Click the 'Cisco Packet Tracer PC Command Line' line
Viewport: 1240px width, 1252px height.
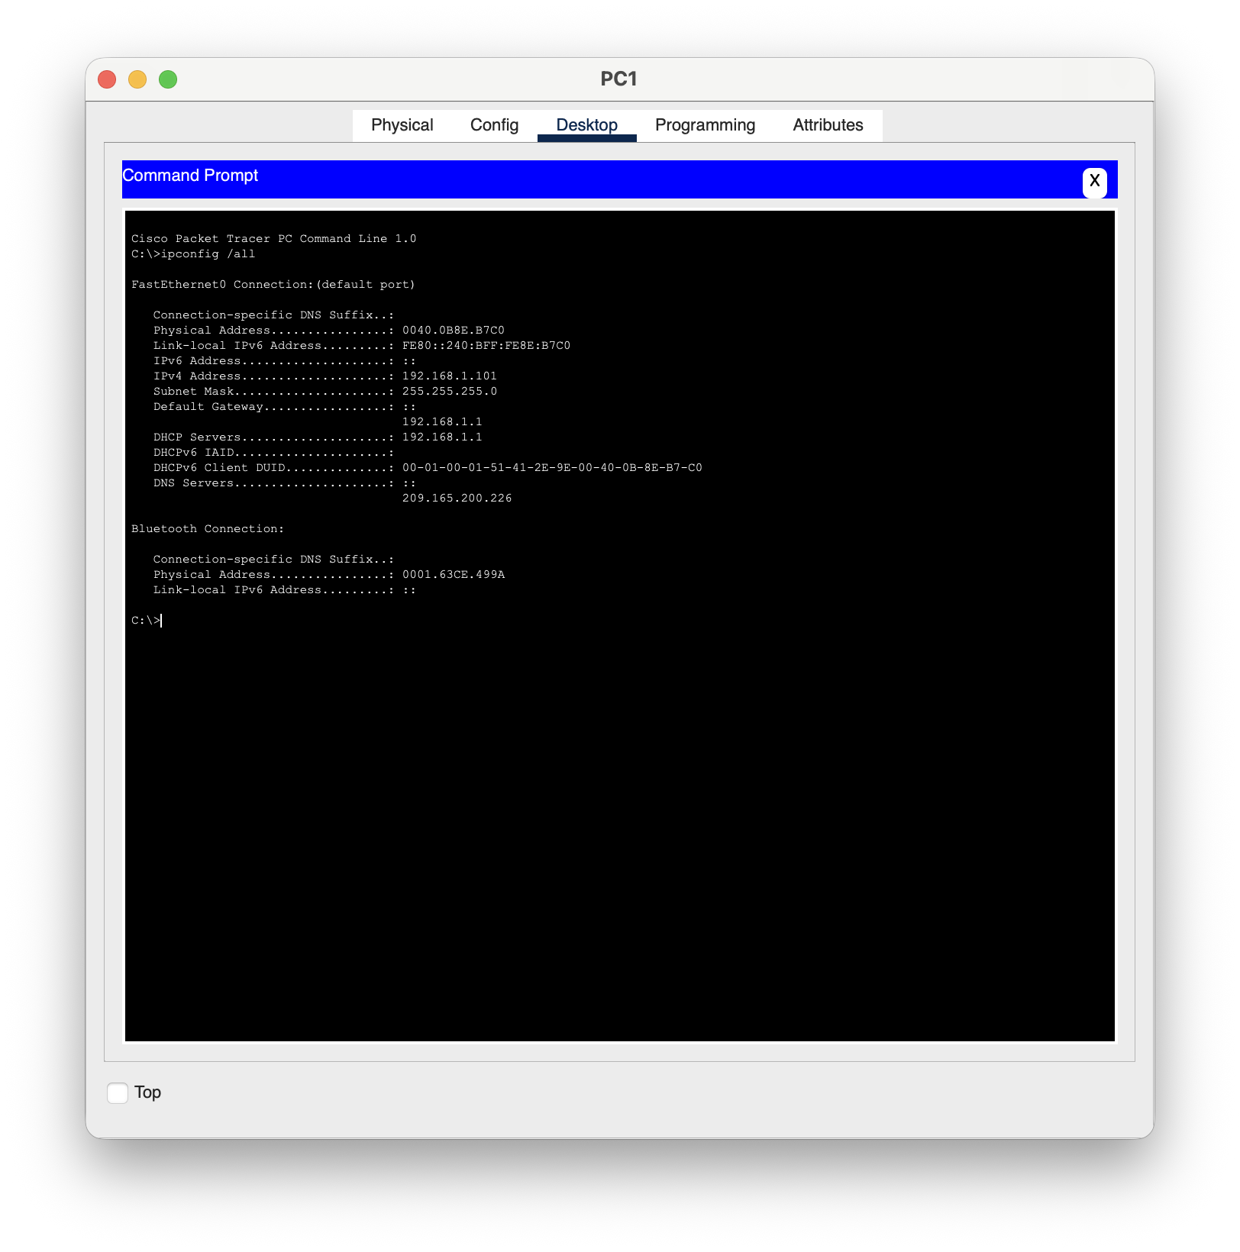point(274,239)
